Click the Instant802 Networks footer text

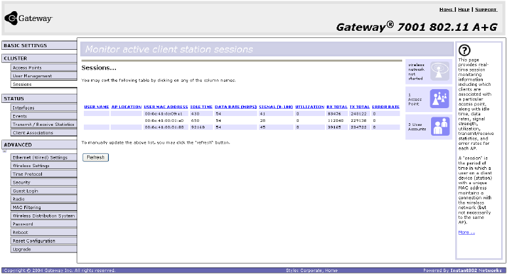(476, 271)
